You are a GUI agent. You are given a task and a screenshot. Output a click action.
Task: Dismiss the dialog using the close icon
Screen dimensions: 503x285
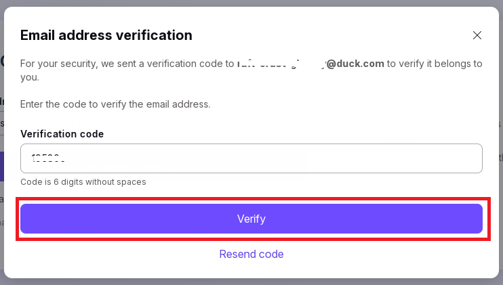pyautogui.click(x=477, y=35)
